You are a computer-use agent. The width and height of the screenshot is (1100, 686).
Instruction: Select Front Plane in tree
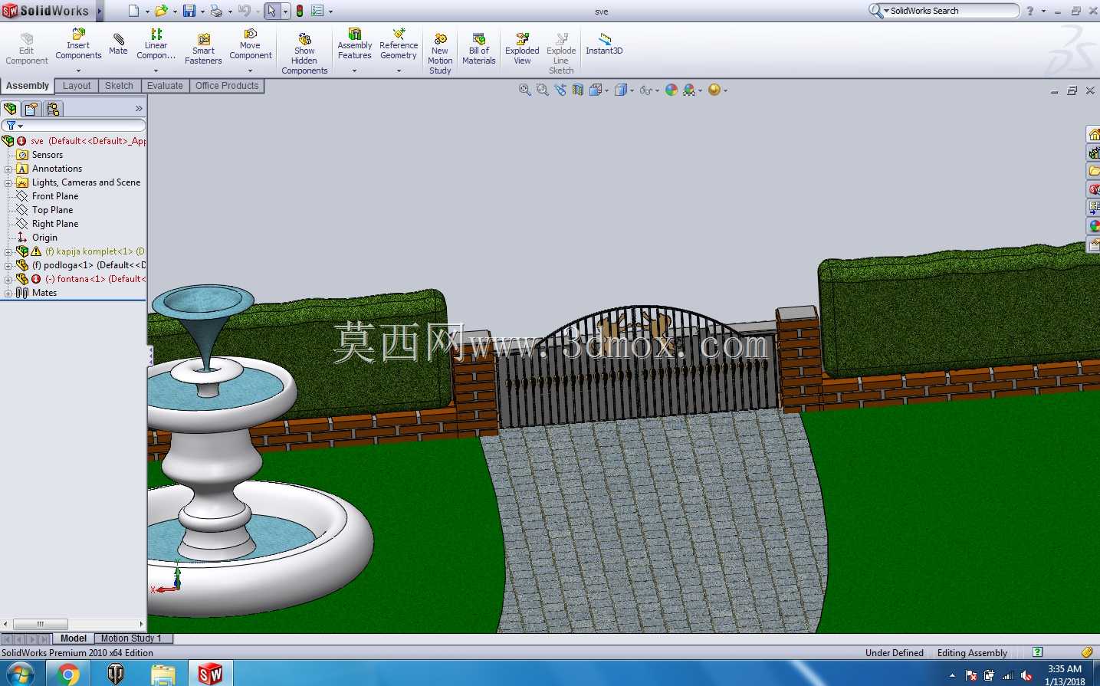pyautogui.click(x=55, y=196)
